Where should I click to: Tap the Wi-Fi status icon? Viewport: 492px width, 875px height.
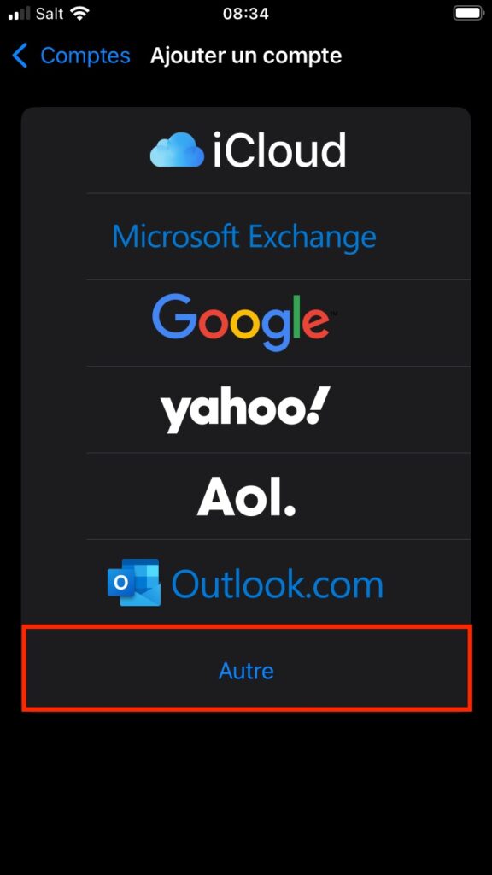click(80, 14)
